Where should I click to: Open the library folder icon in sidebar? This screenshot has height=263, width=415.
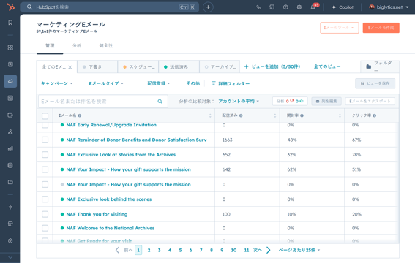tap(10, 182)
